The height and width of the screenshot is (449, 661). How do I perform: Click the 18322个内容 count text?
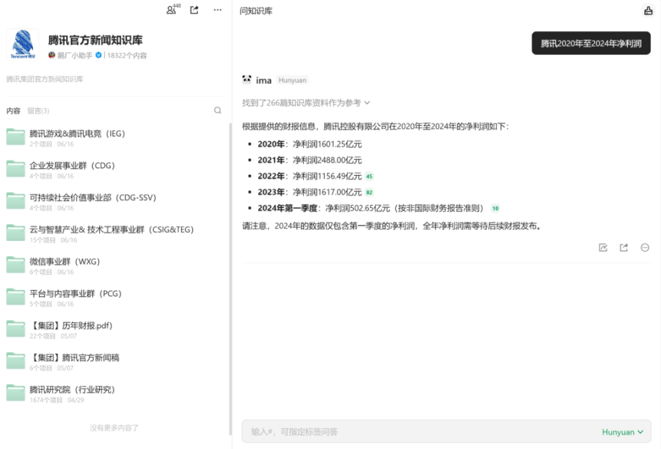tap(127, 55)
